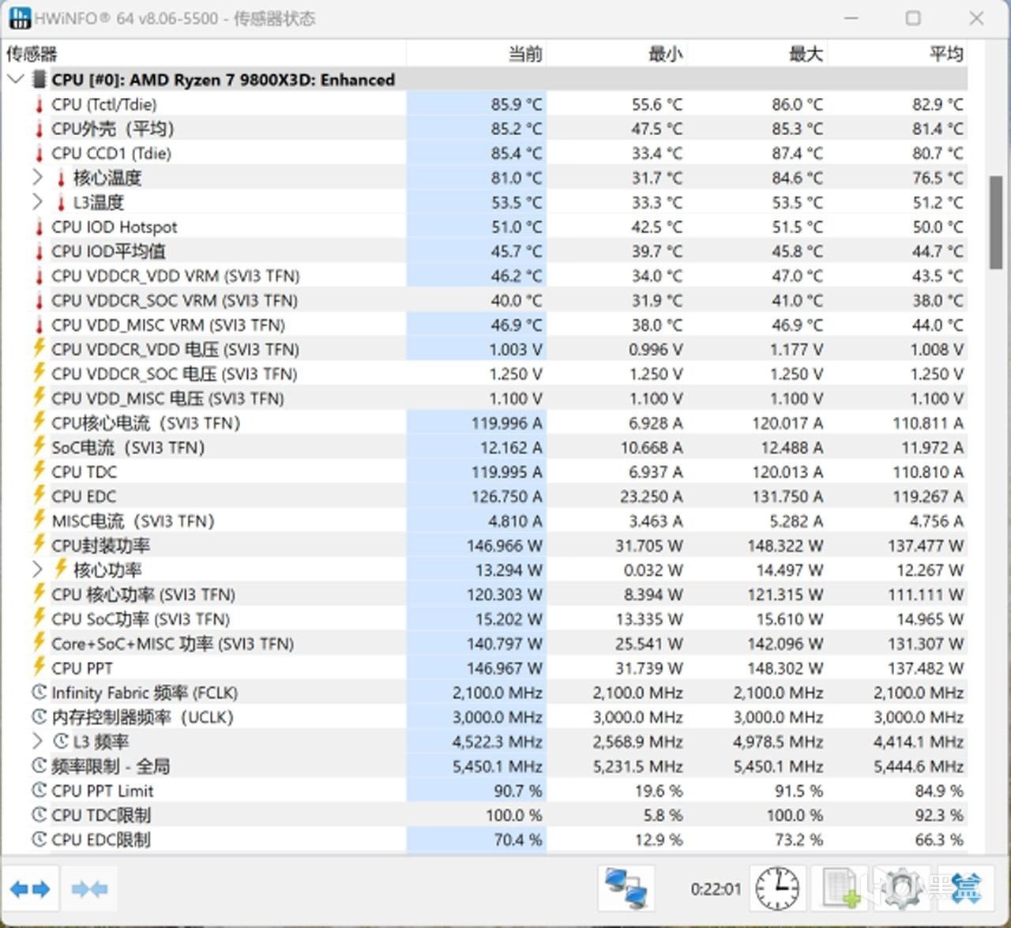Click the collapse-columns inward arrows button
Image resolution: width=1011 pixels, height=928 pixels.
point(89,889)
